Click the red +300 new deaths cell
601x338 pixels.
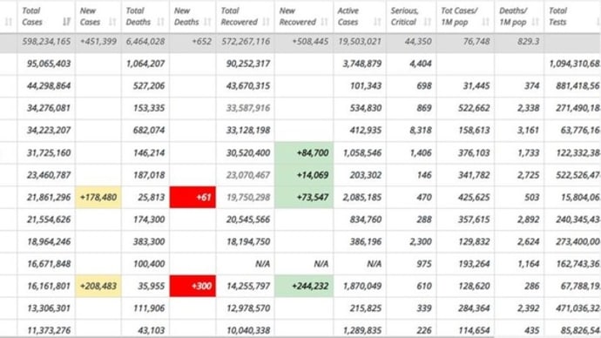192,286
